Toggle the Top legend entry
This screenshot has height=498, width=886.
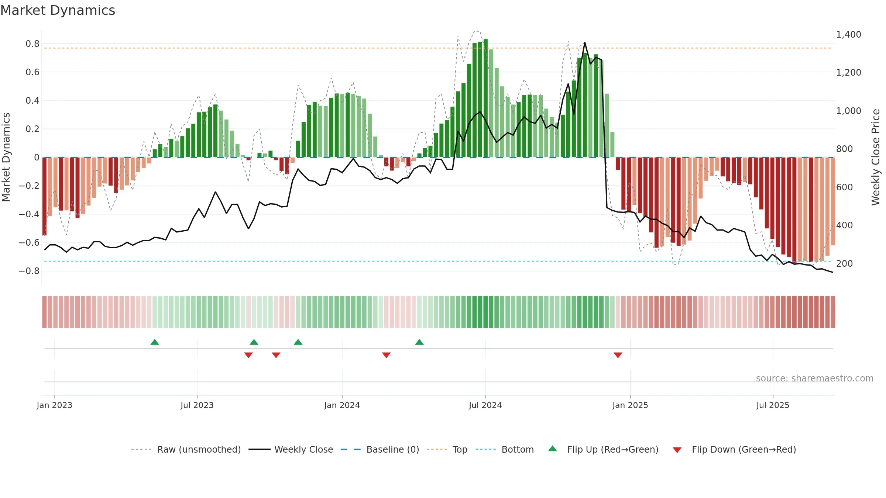tap(447, 449)
